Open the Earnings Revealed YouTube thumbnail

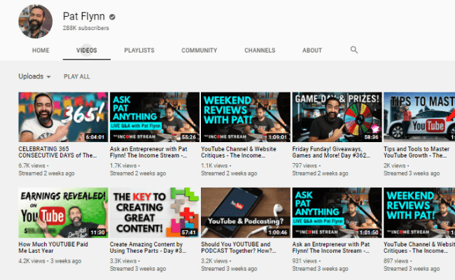pyautogui.click(x=63, y=212)
